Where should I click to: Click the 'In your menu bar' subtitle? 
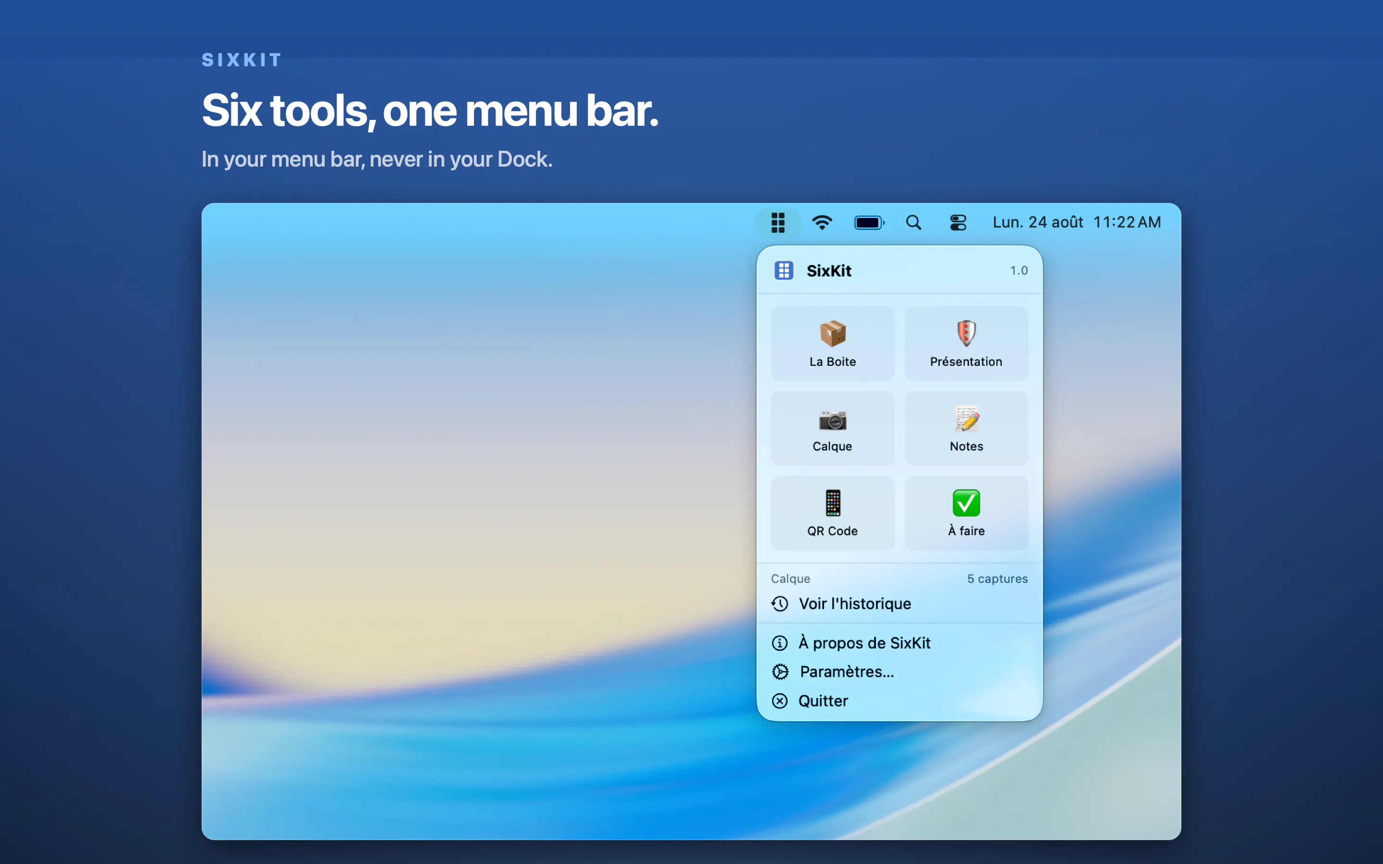click(x=377, y=159)
